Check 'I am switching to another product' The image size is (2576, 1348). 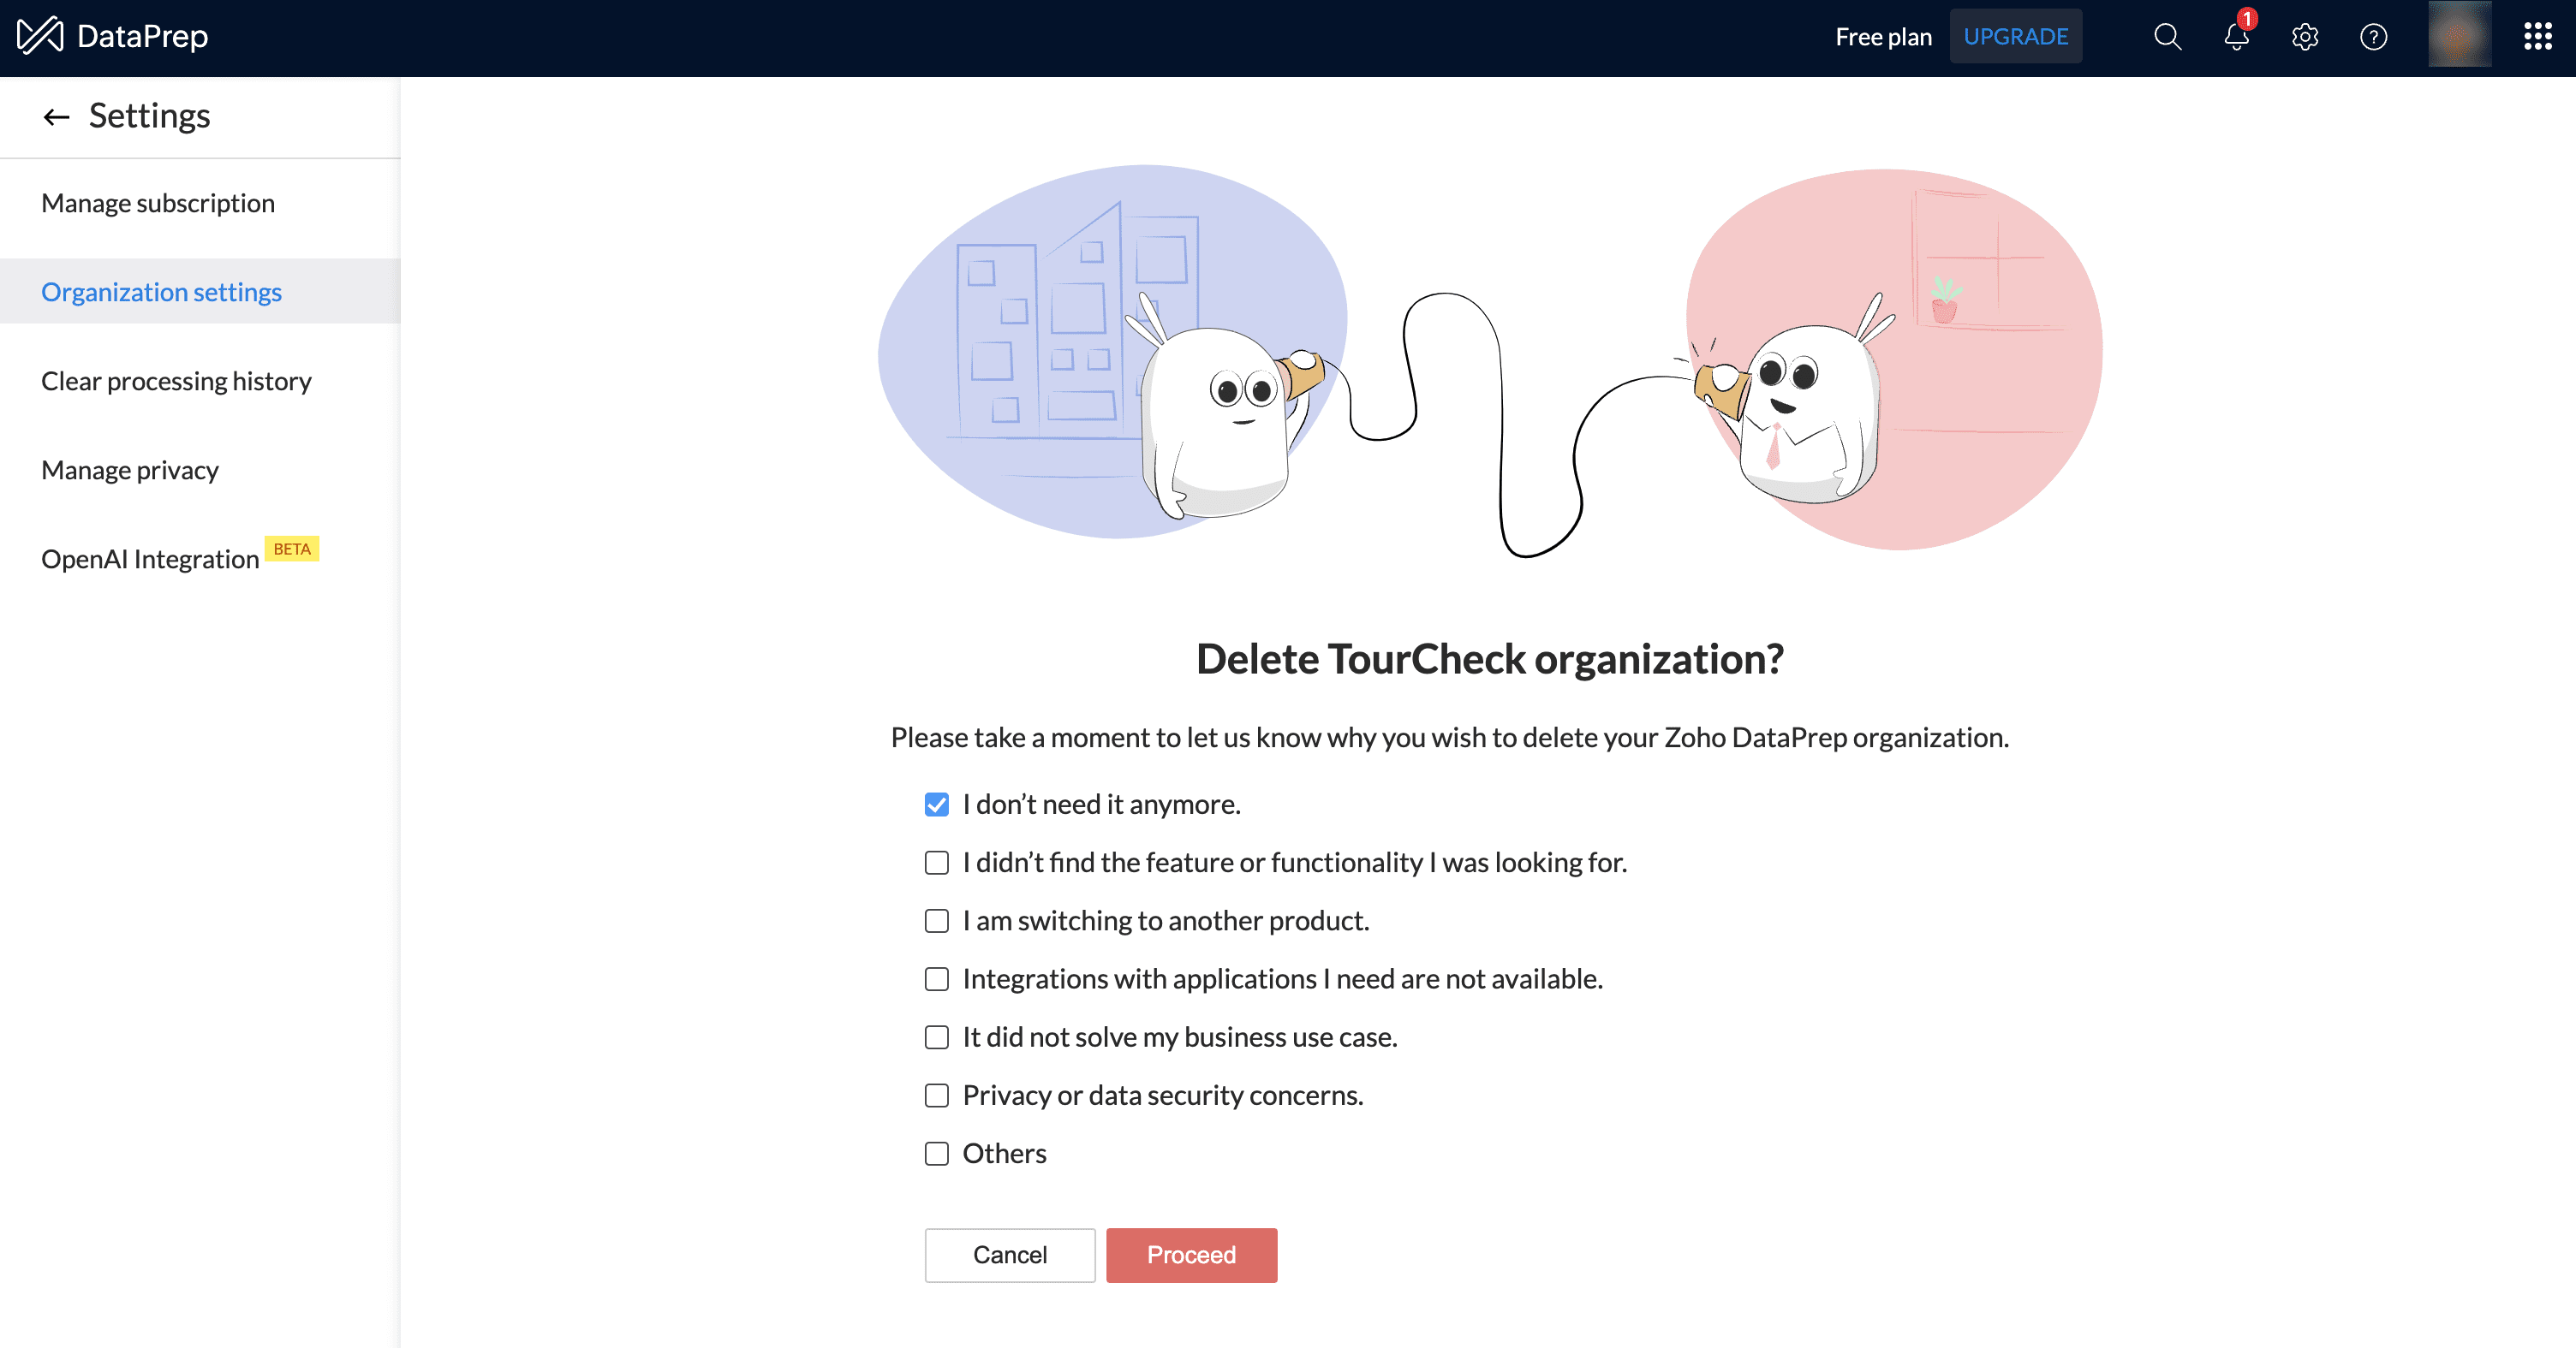point(937,920)
